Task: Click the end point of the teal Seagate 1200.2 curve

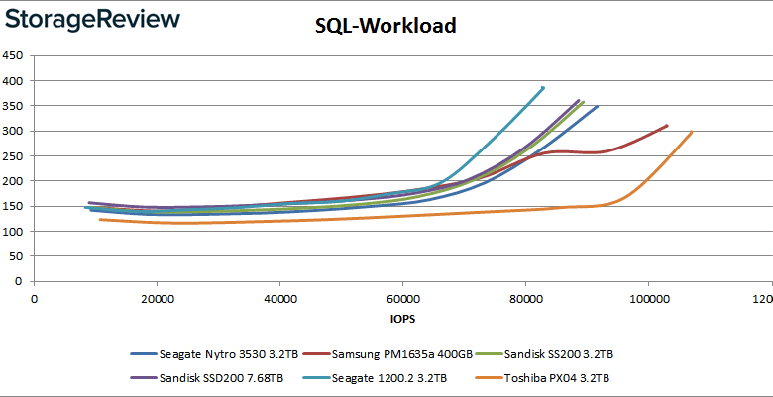Action: pos(543,88)
